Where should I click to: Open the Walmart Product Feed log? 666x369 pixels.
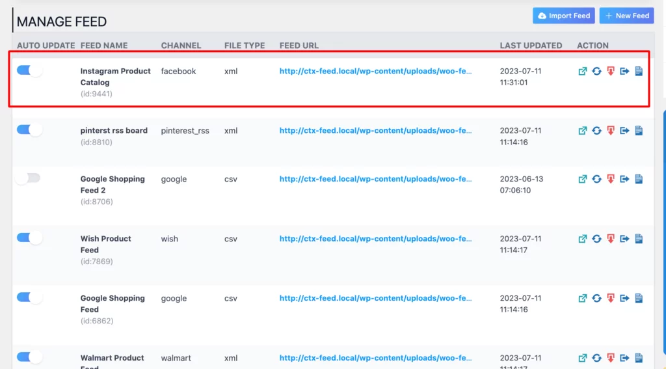639,358
